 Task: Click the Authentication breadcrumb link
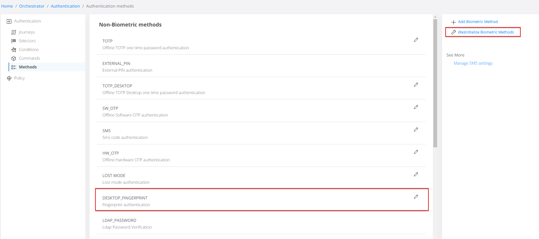[x=65, y=6]
